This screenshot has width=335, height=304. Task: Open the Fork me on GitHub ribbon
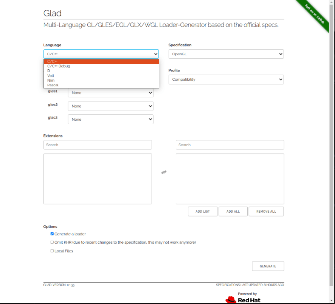[x=314, y=14]
